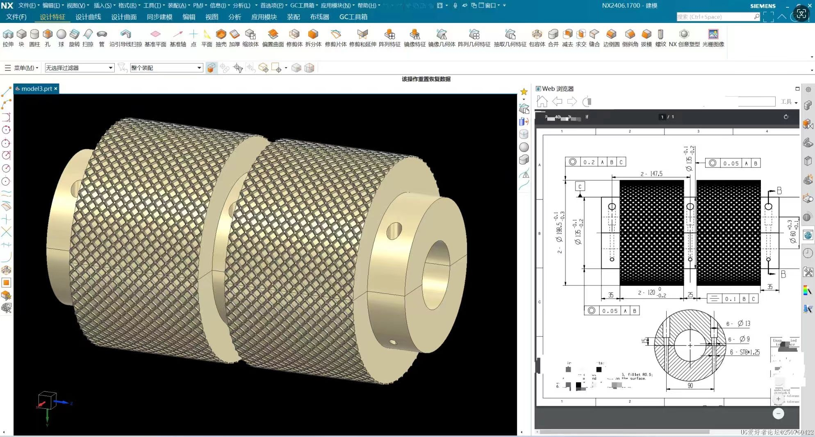Click the 阵列特征 (Pattern Feature) icon
The image size is (815, 437).
(389, 38)
